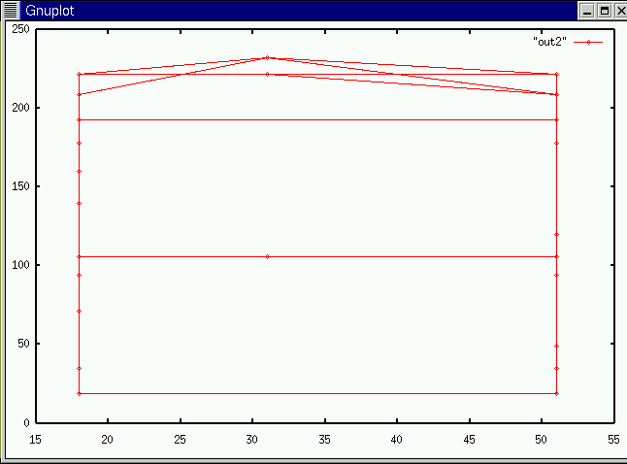Click the x-axis label 55
This screenshot has width=627, height=464.
(613, 440)
